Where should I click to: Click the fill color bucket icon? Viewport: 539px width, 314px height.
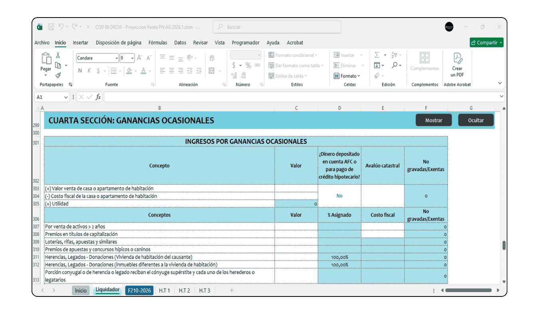coord(129,71)
